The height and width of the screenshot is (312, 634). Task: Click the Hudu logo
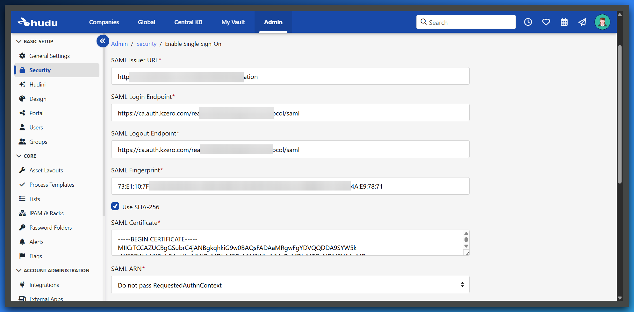[x=38, y=22]
